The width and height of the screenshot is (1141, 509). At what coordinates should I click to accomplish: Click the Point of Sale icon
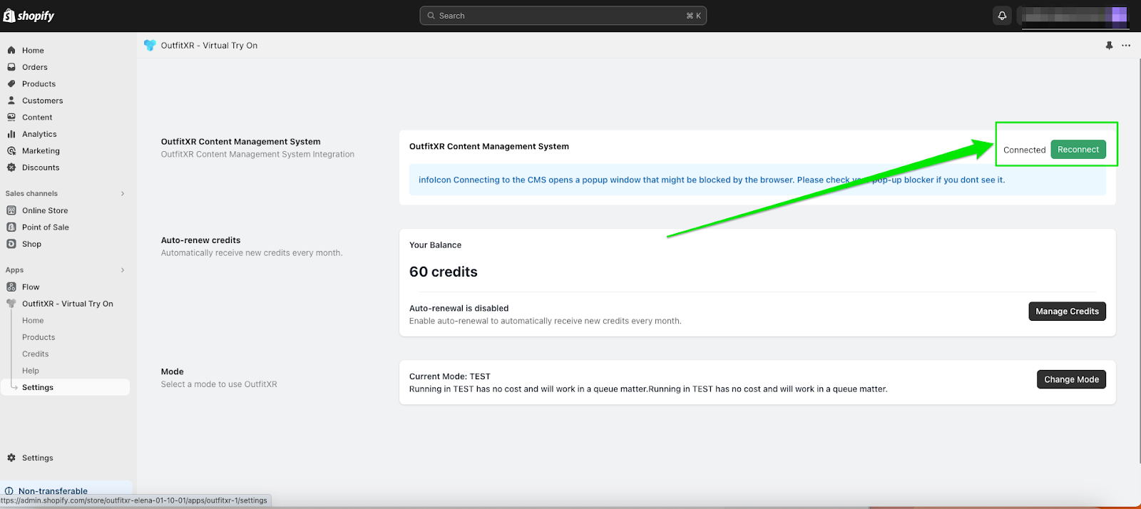(x=11, y=227)
